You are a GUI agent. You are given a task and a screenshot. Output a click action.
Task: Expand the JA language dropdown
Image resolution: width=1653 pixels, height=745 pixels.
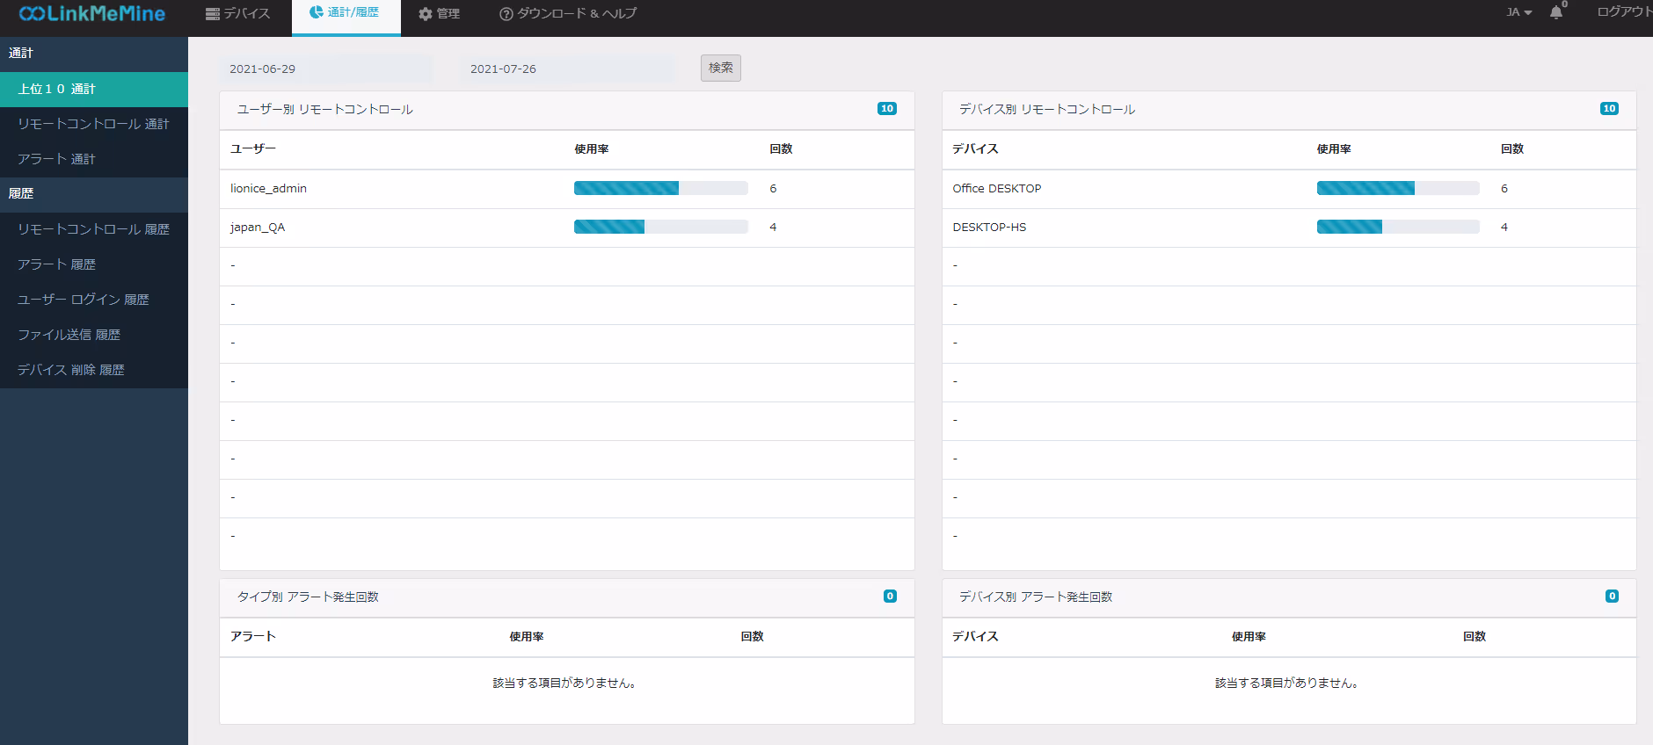1518,12
